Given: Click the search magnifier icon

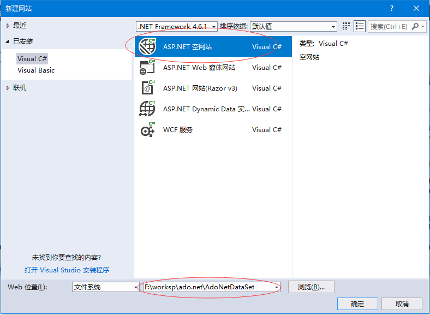Looking at the screenshot, I should [416, 26].
